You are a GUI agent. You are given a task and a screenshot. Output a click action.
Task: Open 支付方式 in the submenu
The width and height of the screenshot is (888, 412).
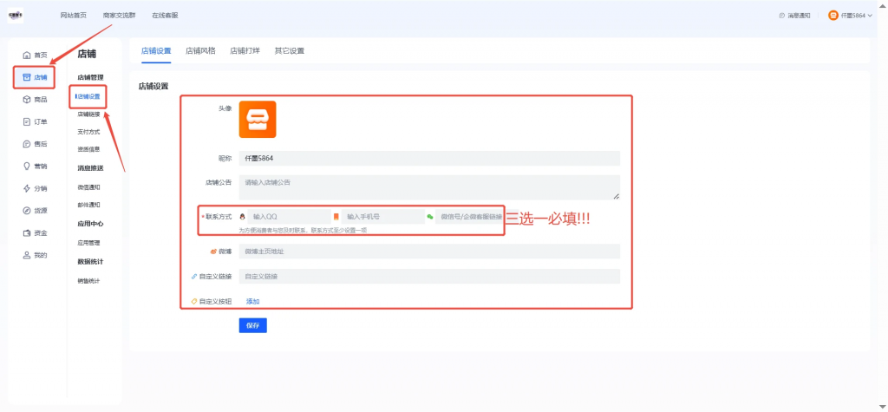point(89,132)
